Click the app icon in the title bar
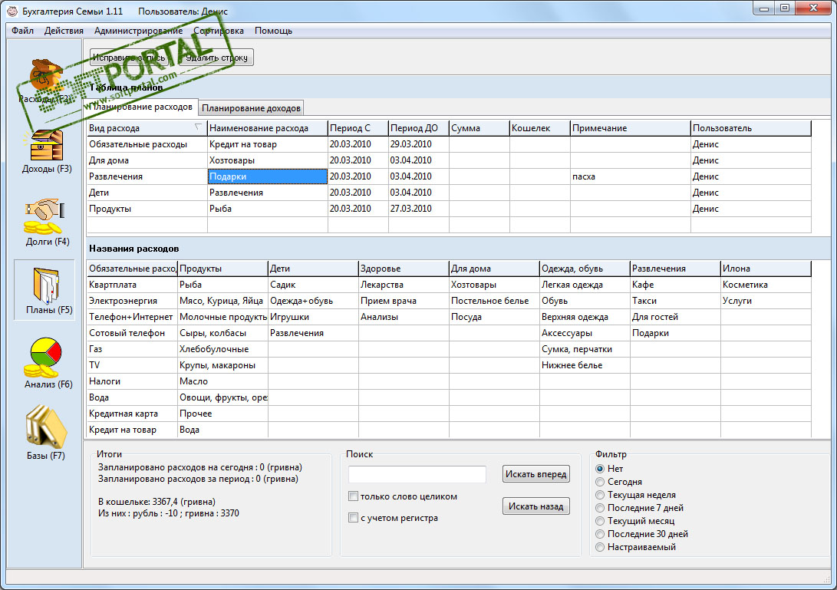The width and height of the screenshot is (837, 590). pyautogui.click(x=12, y=12)
